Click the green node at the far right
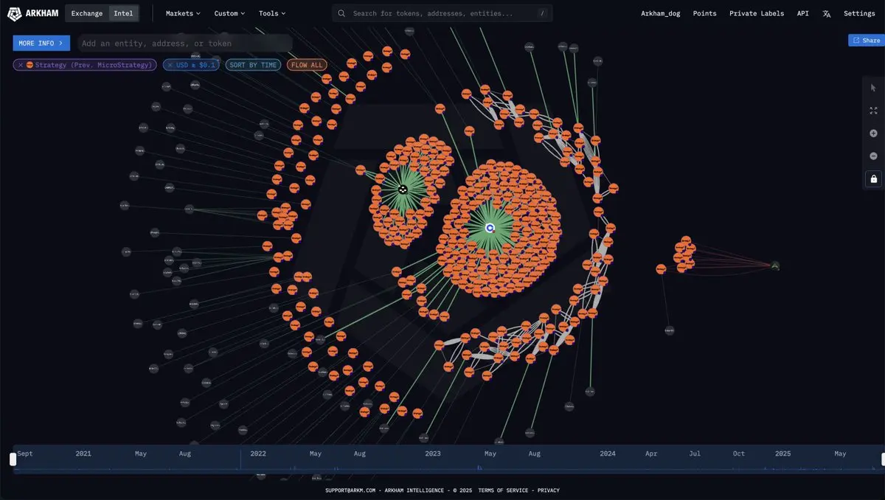 [775, 265]
